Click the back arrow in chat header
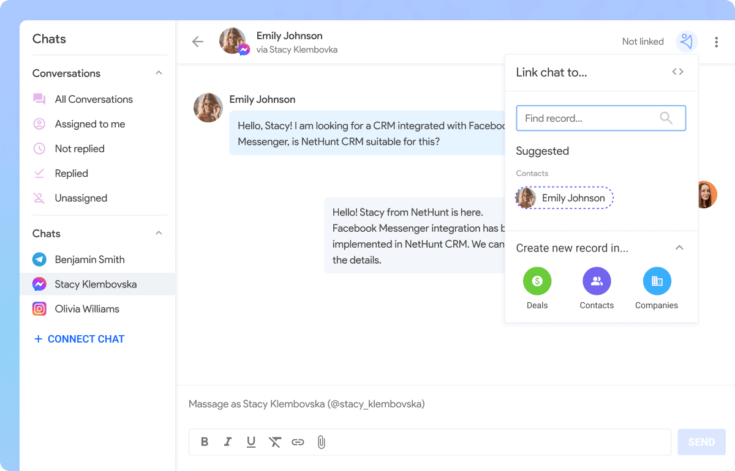The width and height of the screenshot is (735, 471). (197, 42)
